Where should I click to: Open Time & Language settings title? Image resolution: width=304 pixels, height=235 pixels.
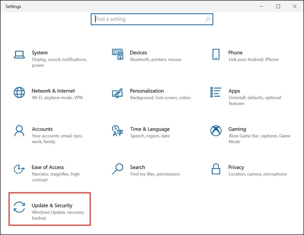pyautogui.click(x=150, y=129)
